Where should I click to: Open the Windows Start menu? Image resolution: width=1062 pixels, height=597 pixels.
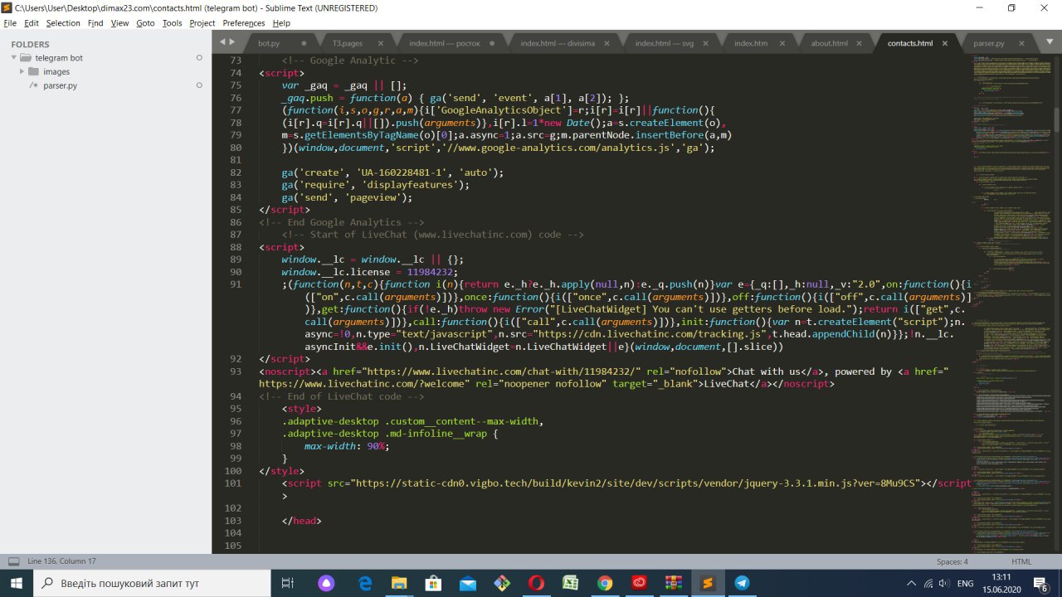pyautogui.click(x=17, y=583)
